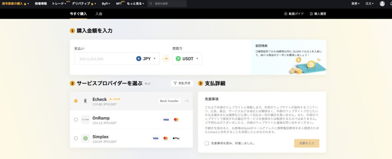Open the user profile avatar
Viewport: 392px width, 159px height.
pos(382,3)
